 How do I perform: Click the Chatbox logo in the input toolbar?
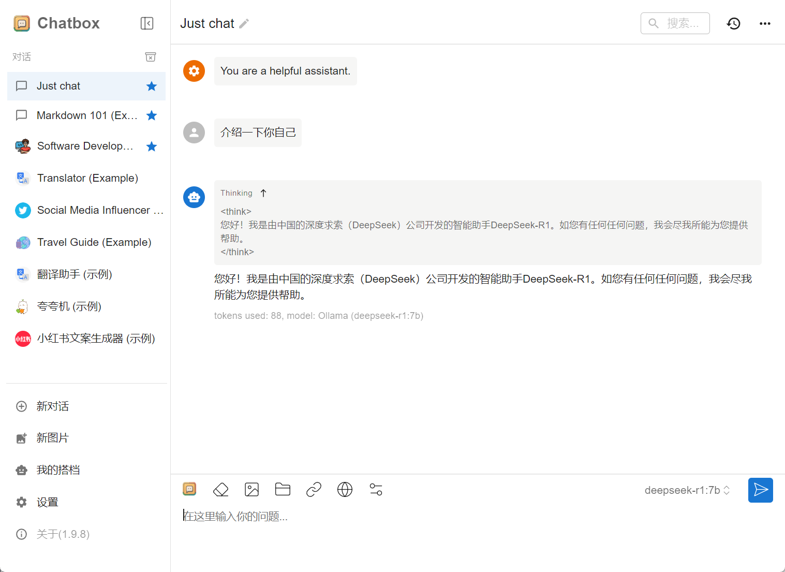tap(189, 489)
